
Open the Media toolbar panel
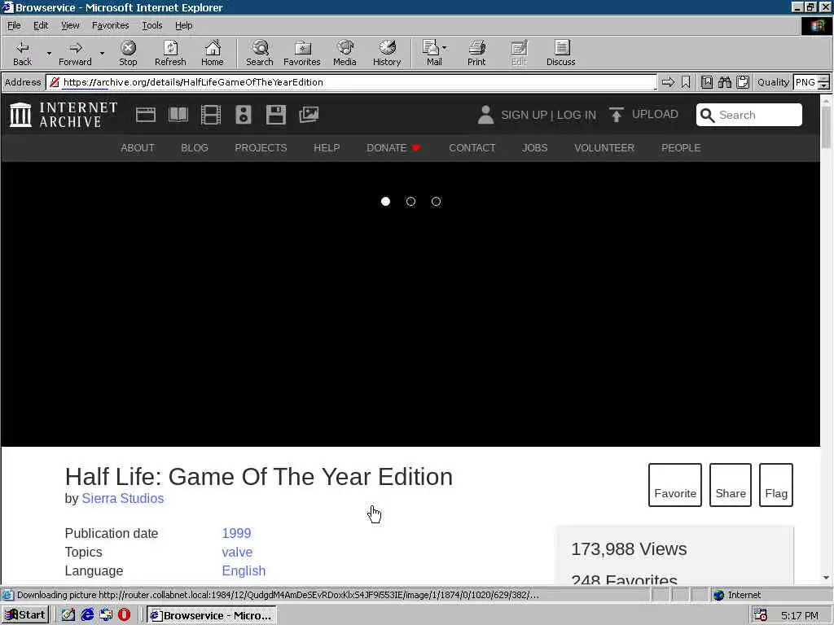click(x=345, y=53)
